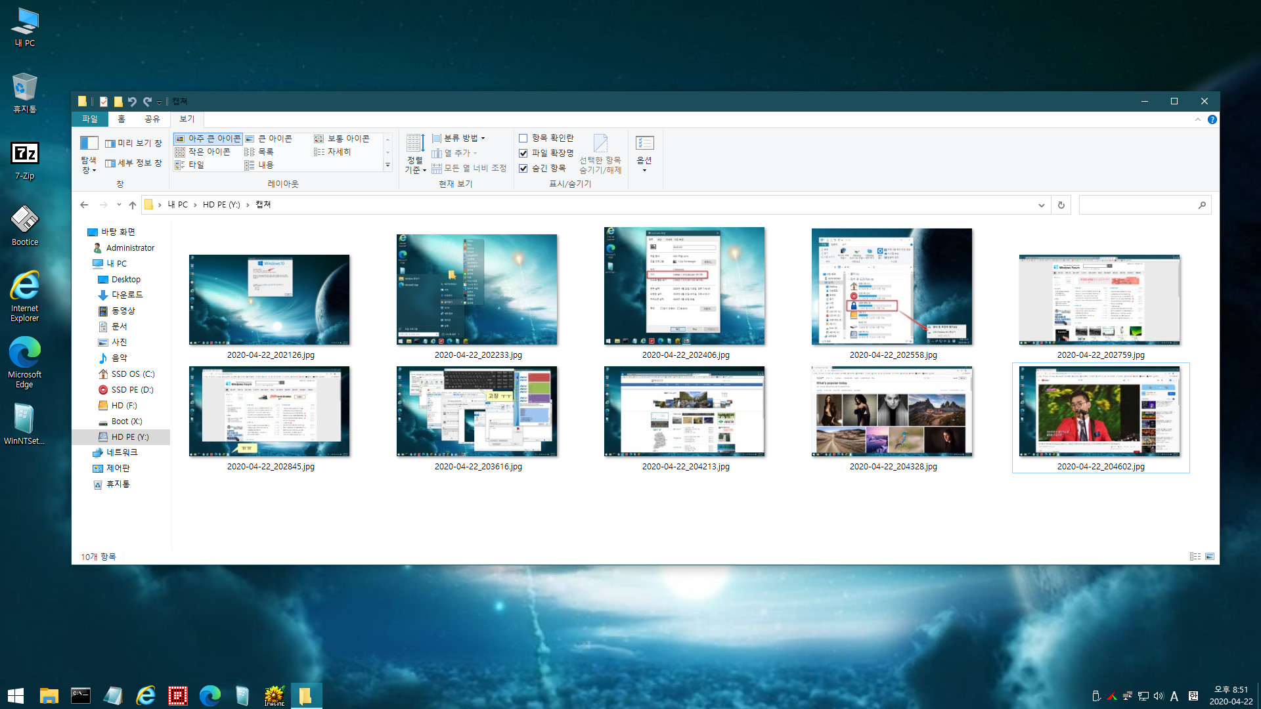Open the 내 PC desktop icon
1261x709 pixels.
pyautogui.click(x=25, y=27)
